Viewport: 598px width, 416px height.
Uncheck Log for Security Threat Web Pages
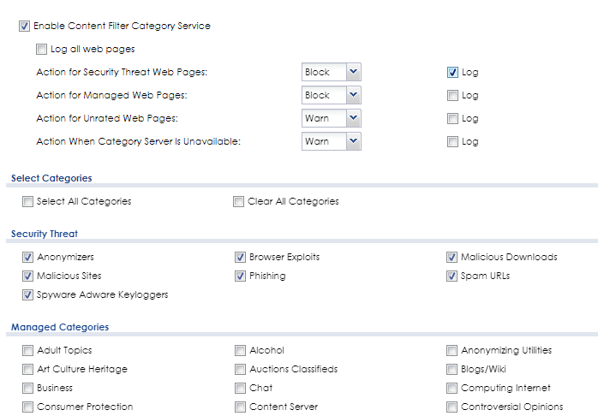tap(452, 73)
